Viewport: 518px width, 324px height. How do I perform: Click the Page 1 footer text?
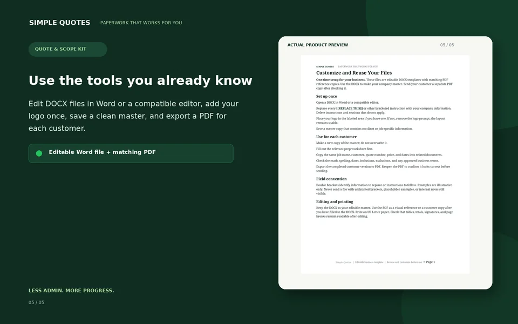(x=431, y=262)
